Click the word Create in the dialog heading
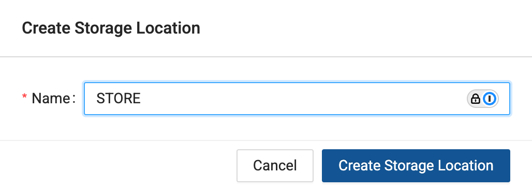The width and height of the screenshot is (532, 189). 47,28
